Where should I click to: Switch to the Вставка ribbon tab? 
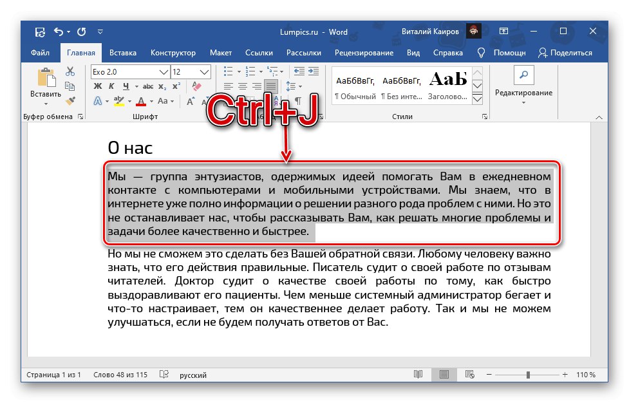(122, 52)
